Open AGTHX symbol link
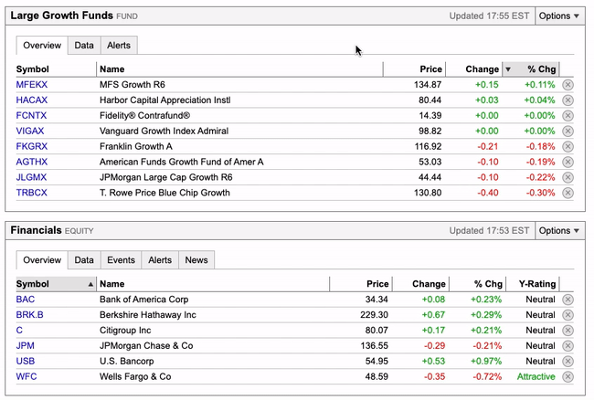Screen dimensions: 594x400 (32, 162)
